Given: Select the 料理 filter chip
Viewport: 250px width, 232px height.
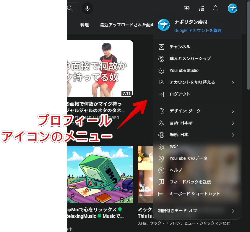Looking at the screenshot, I should pos(84,25).
